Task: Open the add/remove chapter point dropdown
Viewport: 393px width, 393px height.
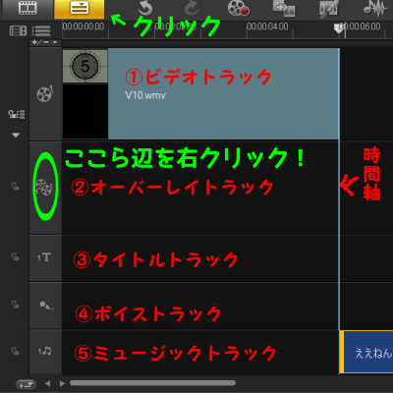Action: [45, 42]
